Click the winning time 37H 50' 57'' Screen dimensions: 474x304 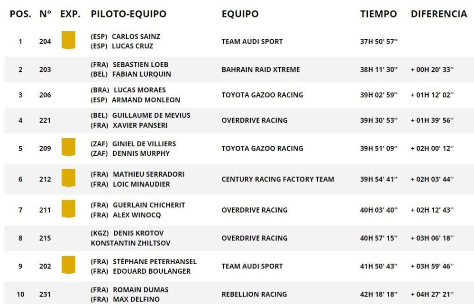(379, 42)
